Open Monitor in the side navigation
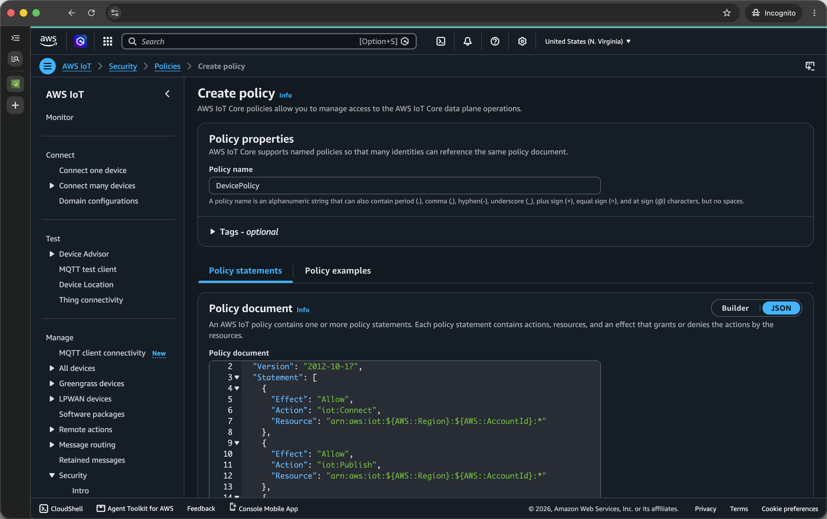This screenshot has height=519, width=827. [60, 118]
